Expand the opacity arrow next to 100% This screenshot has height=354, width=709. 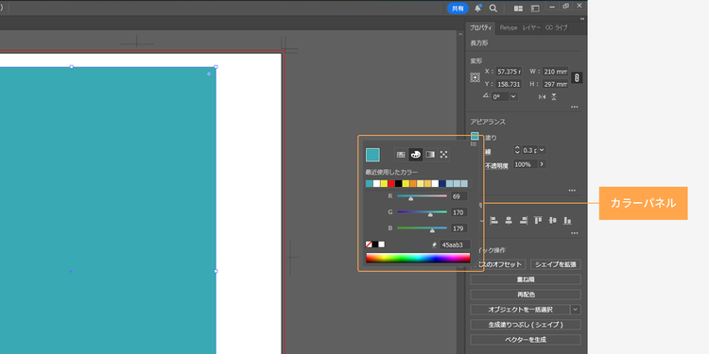542,164
